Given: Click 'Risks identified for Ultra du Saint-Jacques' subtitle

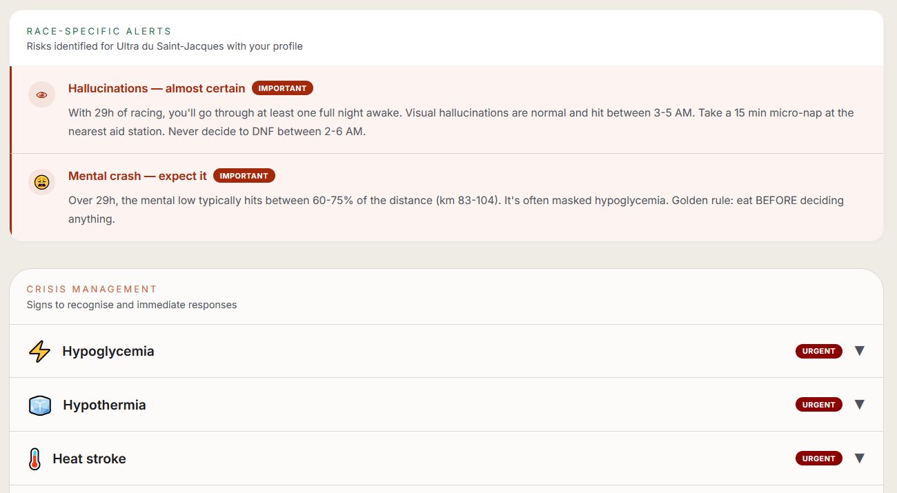Looking at the screenshot, I should [165, 46].
